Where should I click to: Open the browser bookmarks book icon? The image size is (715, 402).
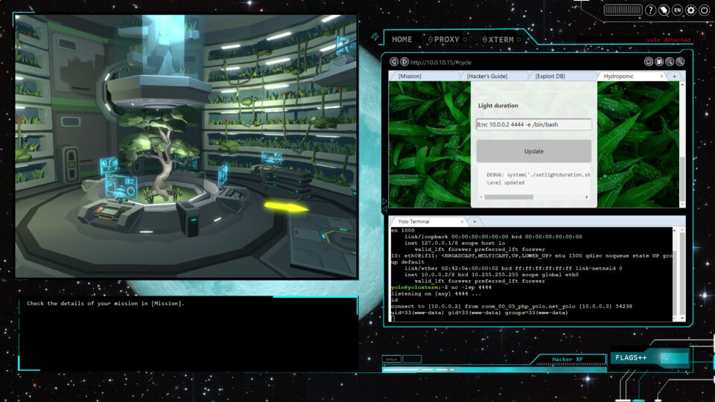(x=659, y=62)
